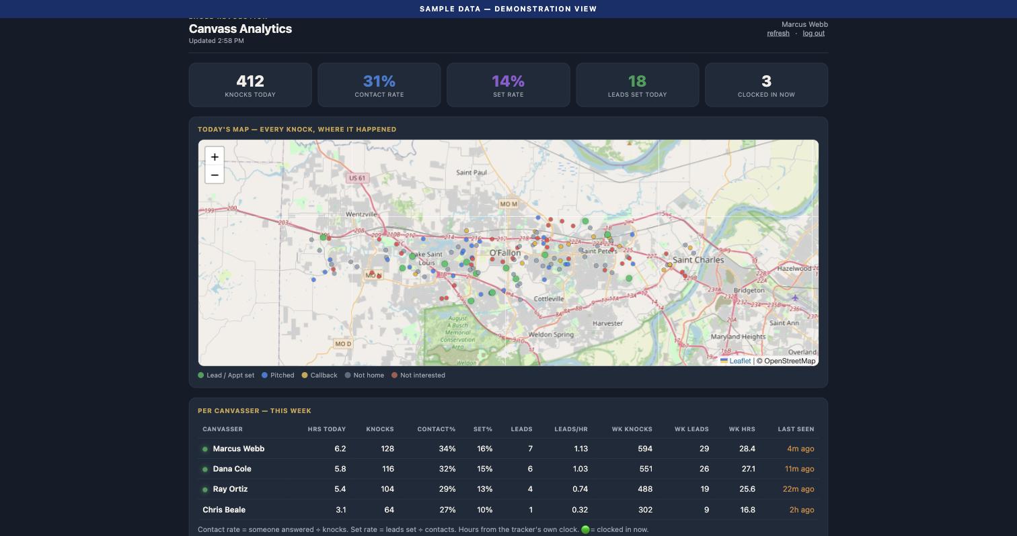Viewport: 1017px width, 536px height.
Task: Click the 3 Clocked In Now card
Action: [x=766, y=85]
